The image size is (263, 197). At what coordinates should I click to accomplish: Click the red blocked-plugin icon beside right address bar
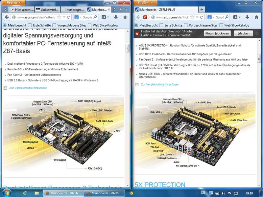[x=145, y=17]
